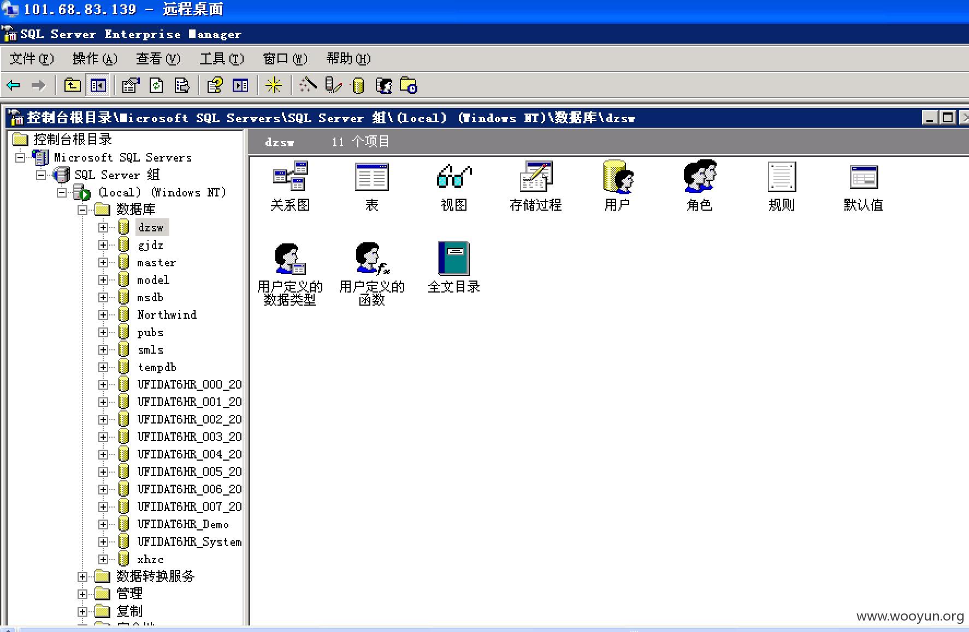Select the msdb database

pyautogui.click(x=150, y=297)
